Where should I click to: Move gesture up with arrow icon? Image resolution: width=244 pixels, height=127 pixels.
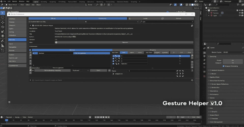click(31, 61)
